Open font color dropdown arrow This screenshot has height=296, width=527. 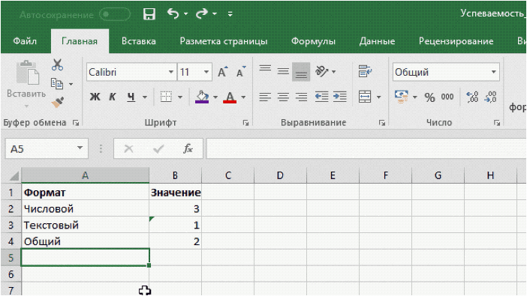point(243,97)
